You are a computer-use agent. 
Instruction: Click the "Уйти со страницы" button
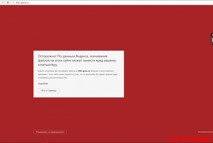(x=49, y=91)
